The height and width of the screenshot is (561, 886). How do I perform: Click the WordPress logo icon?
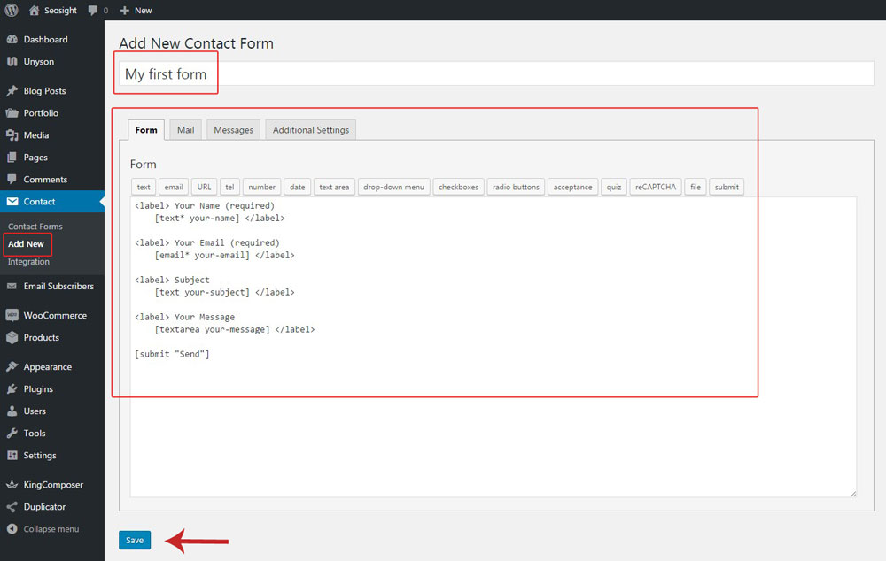12,10
